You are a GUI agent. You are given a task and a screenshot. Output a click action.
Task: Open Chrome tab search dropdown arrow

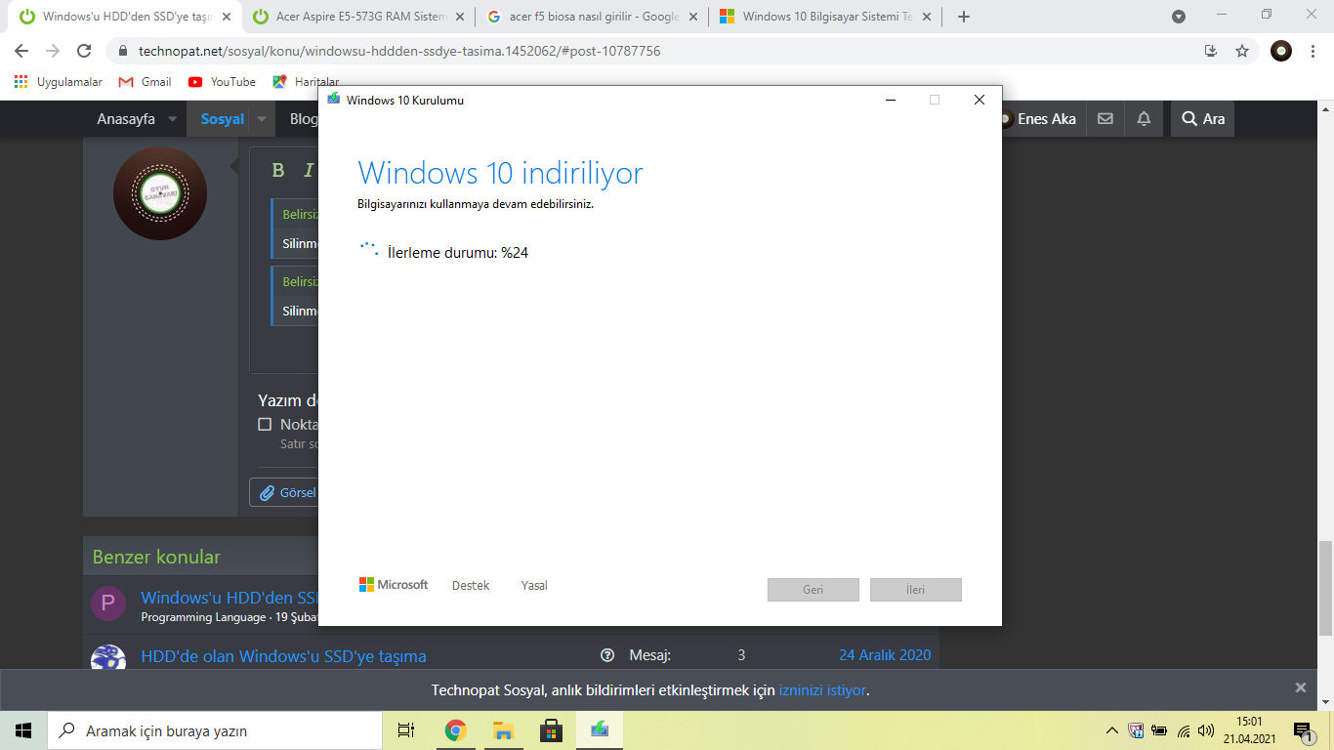pyautogui.click(x=1179, y=17)
